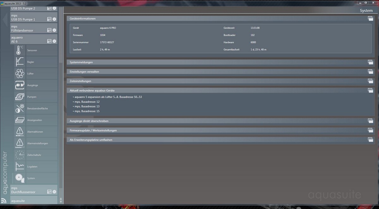This screenshot has height=209, width=379.
Task: Open the Benutzeroberfläche menu entry
Action: [37, 108]
